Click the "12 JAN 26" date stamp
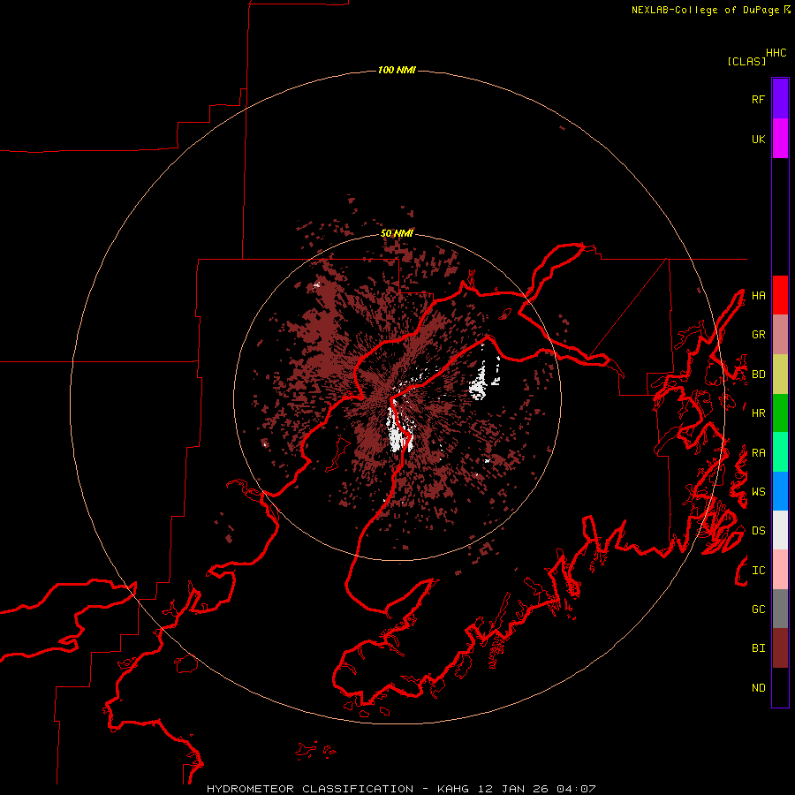The height and width of the screenshot is (795, 795). (512, 789)
